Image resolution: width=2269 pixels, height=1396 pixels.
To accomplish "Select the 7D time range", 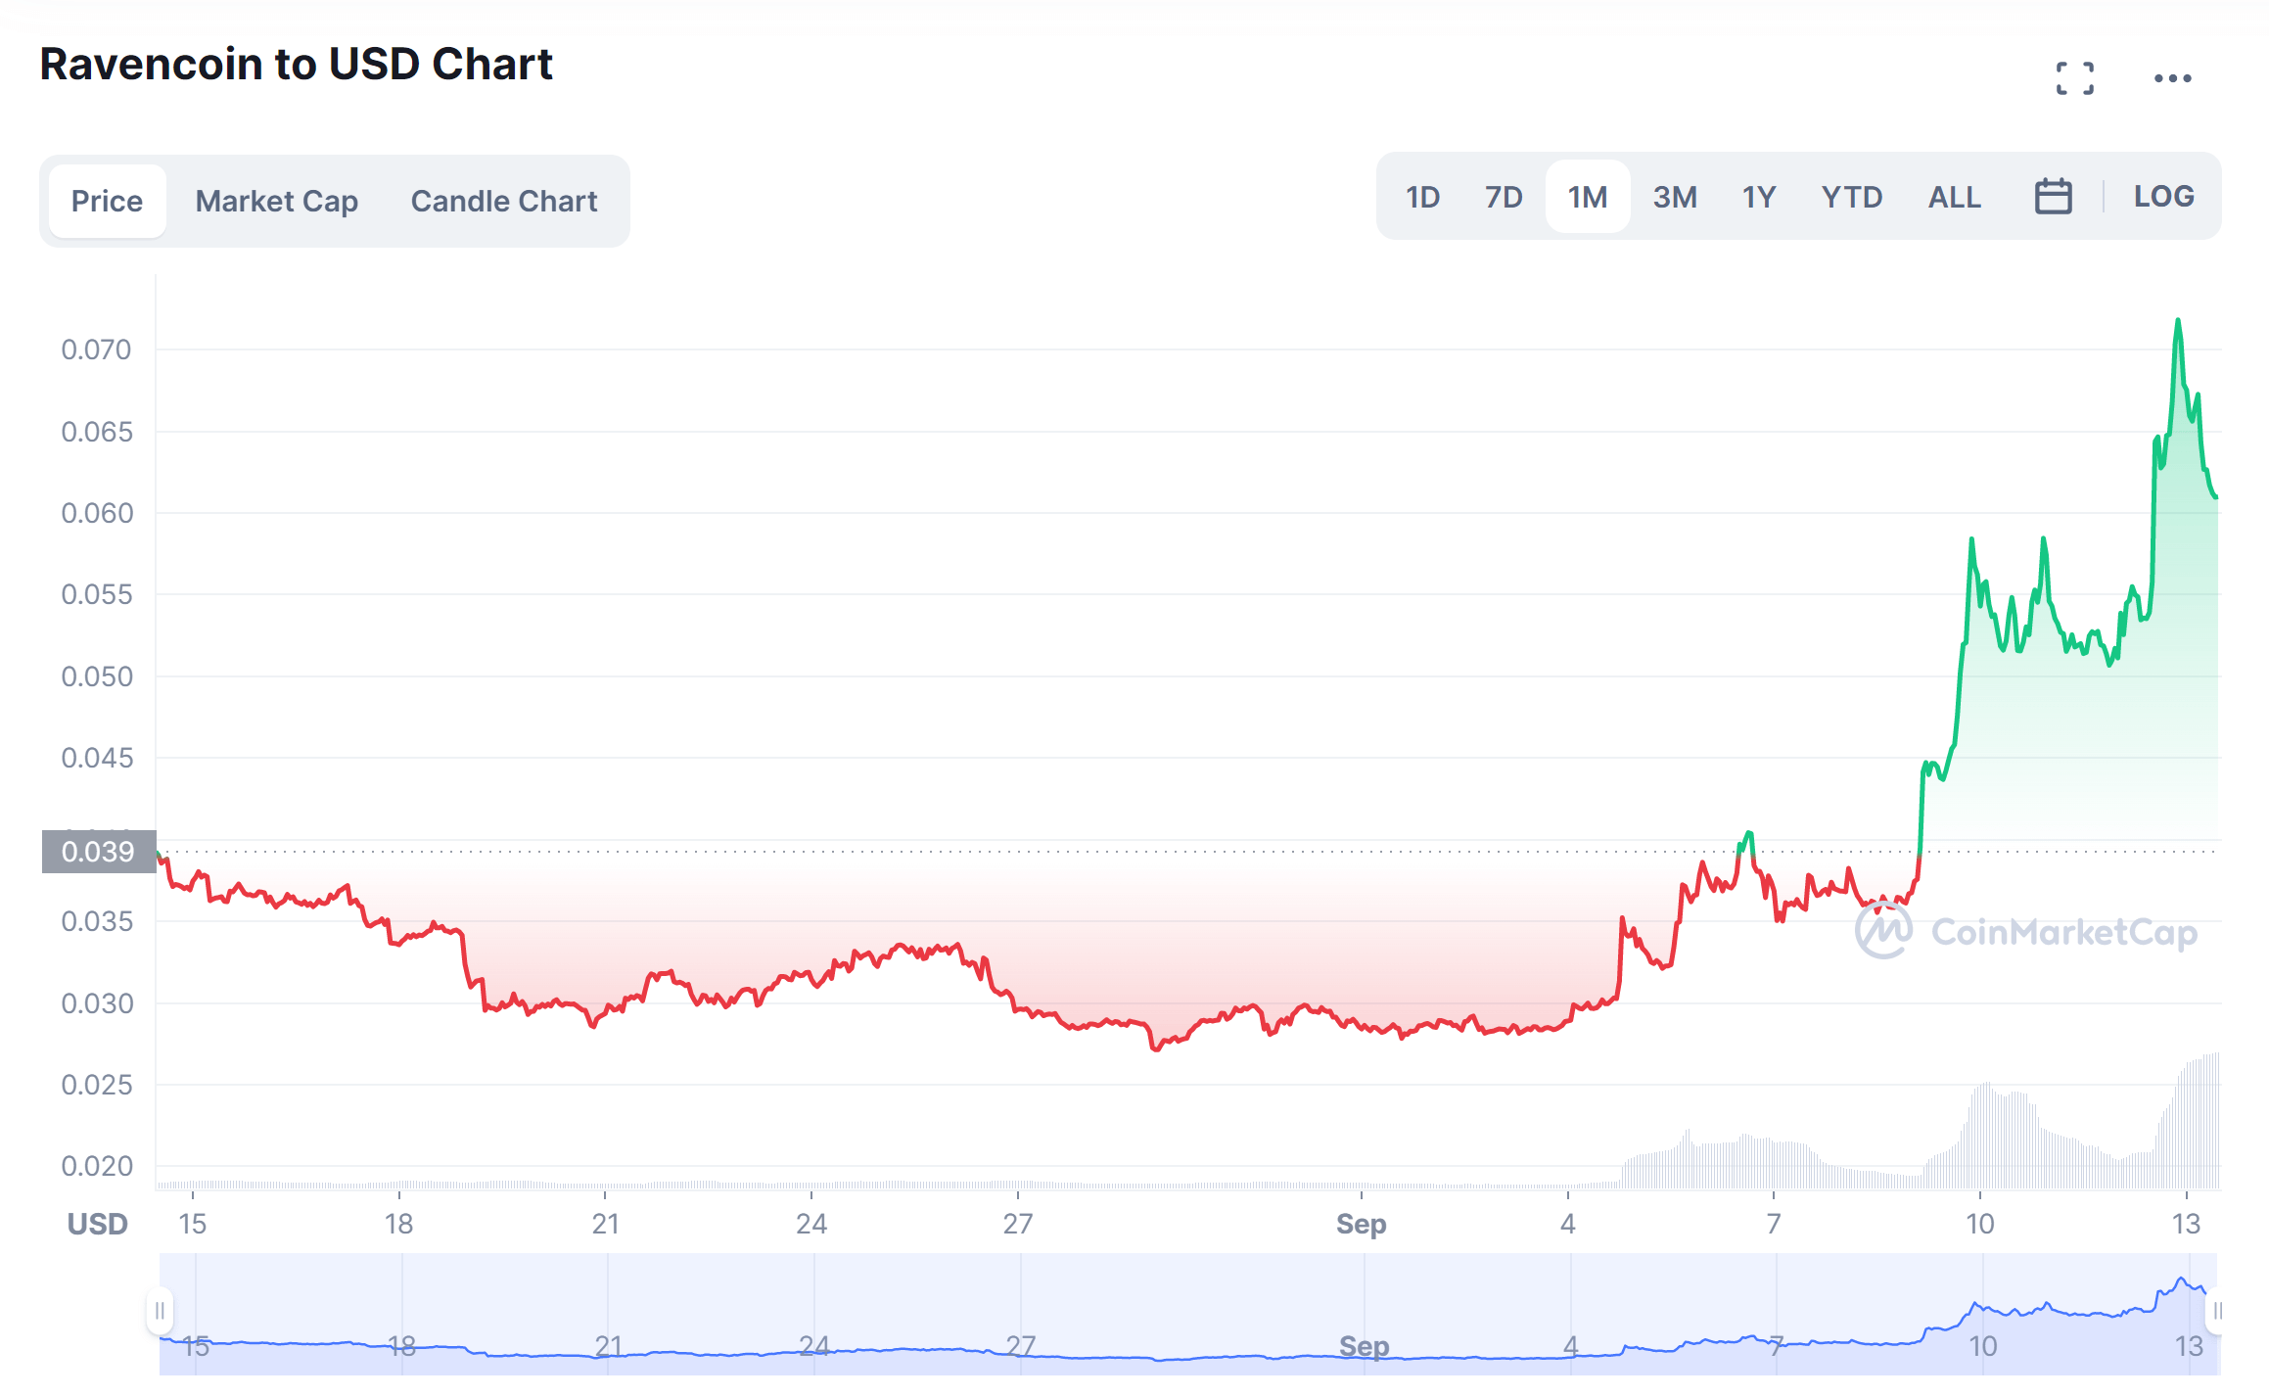I will pos(1502,197).
